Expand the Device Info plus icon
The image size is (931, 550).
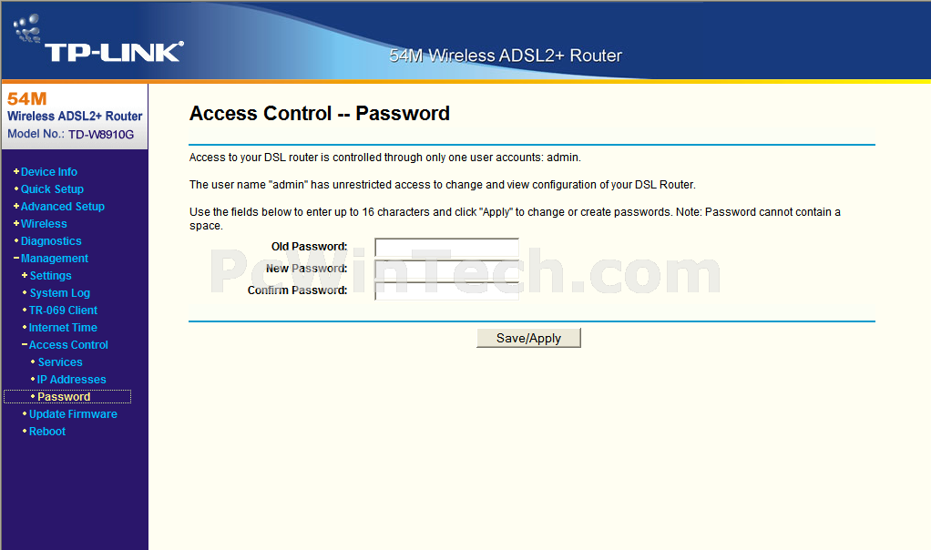coord(16,171)
